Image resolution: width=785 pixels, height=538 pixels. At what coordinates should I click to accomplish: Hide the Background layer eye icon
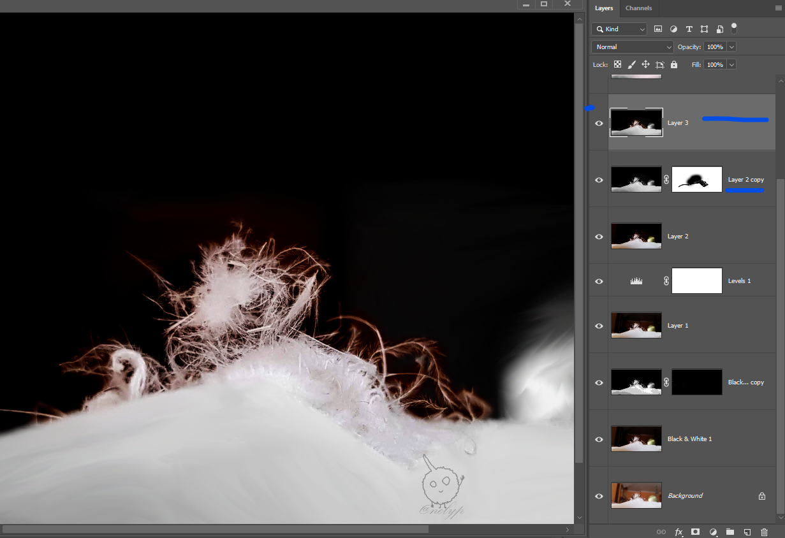click(599, 496)
